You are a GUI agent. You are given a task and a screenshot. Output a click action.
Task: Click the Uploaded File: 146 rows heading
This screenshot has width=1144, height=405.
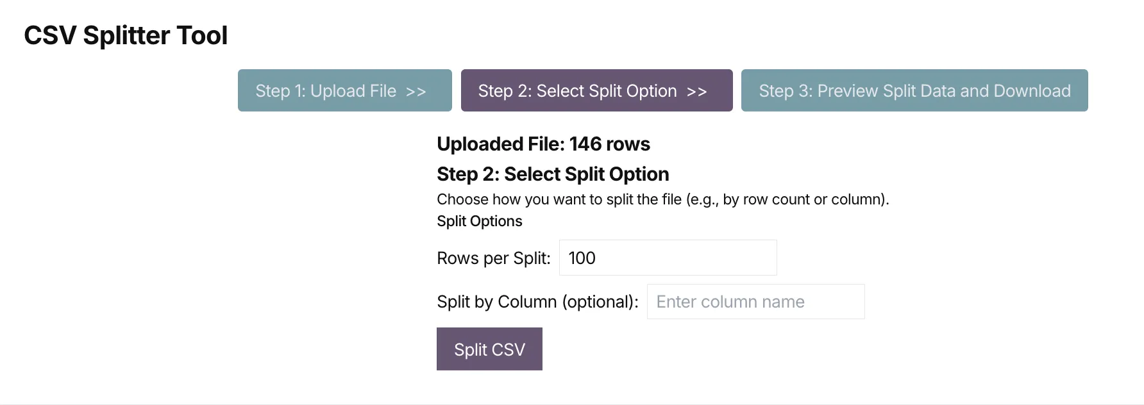543,144
